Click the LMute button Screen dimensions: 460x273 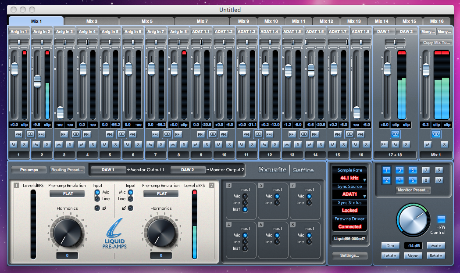pos(390,256)
